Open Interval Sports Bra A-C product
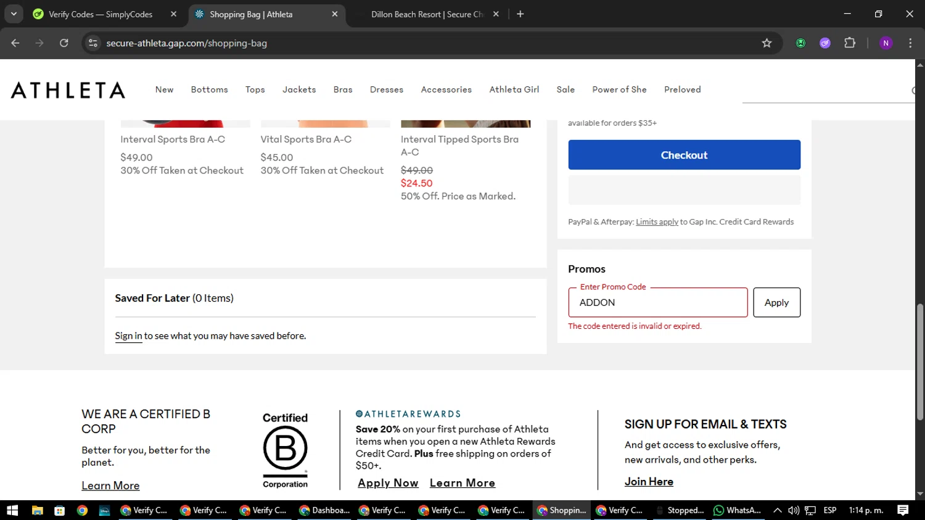The image size is (925, 520). pos(173,139)
